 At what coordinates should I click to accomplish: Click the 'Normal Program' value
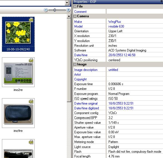(119, 94)
